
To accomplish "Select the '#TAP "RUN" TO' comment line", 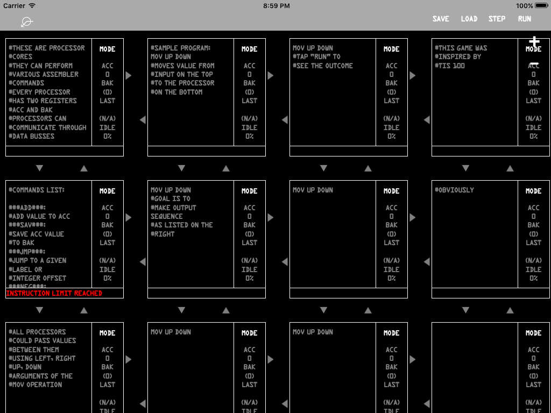I will [x=316, y=56].
